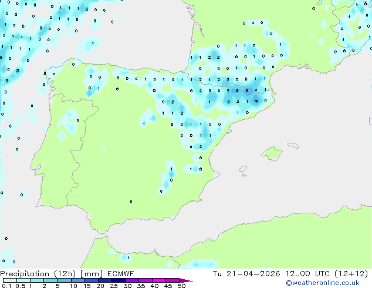The height and width of the screenshot is (288, 372).
Task: Click the 1–2 mm legend color box
Action: tap(37, 280)
